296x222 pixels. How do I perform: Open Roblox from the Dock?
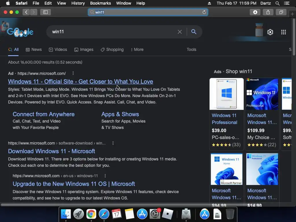(x=168, y=214)
